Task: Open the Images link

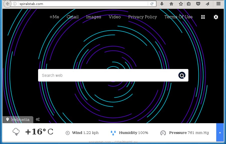Action: click(93, 17)
